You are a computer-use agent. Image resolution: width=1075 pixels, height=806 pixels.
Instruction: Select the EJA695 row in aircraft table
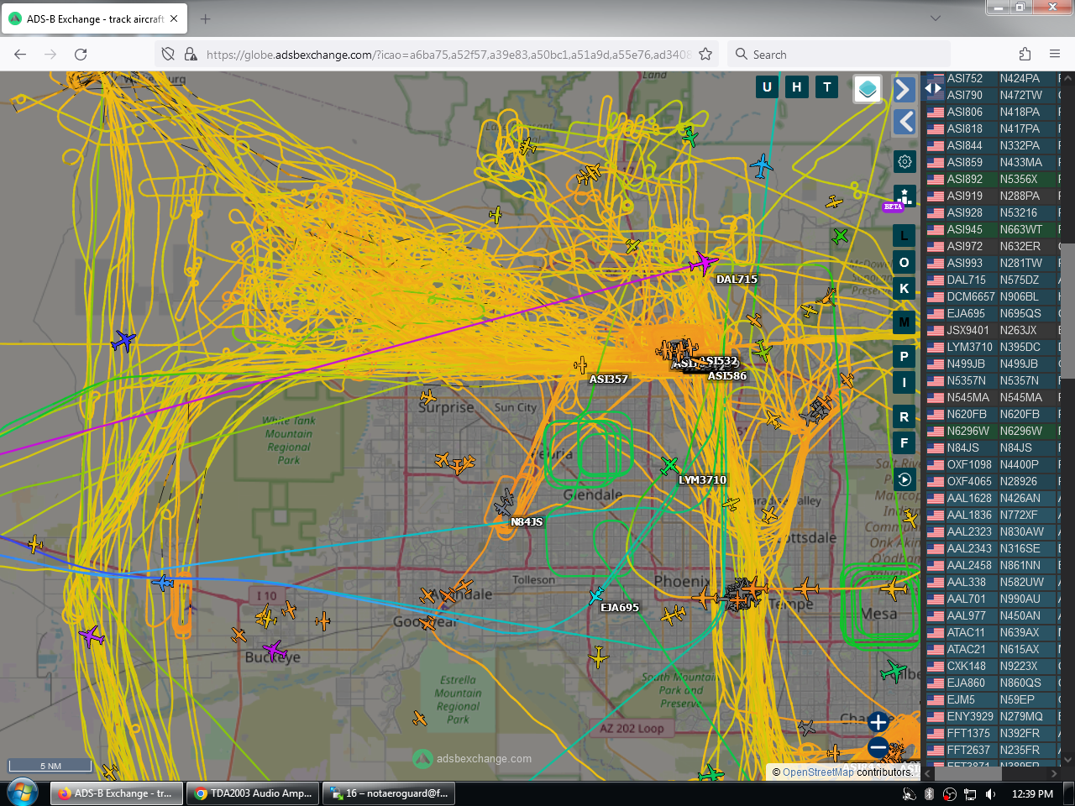[x=992, y=313]
